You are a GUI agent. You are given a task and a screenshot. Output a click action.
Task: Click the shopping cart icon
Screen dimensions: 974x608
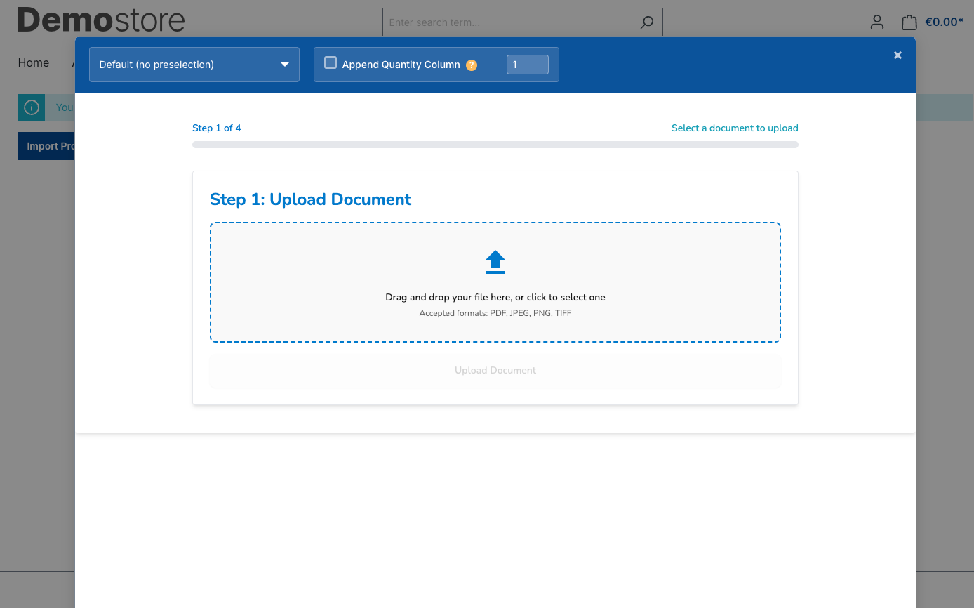[909, 22]
